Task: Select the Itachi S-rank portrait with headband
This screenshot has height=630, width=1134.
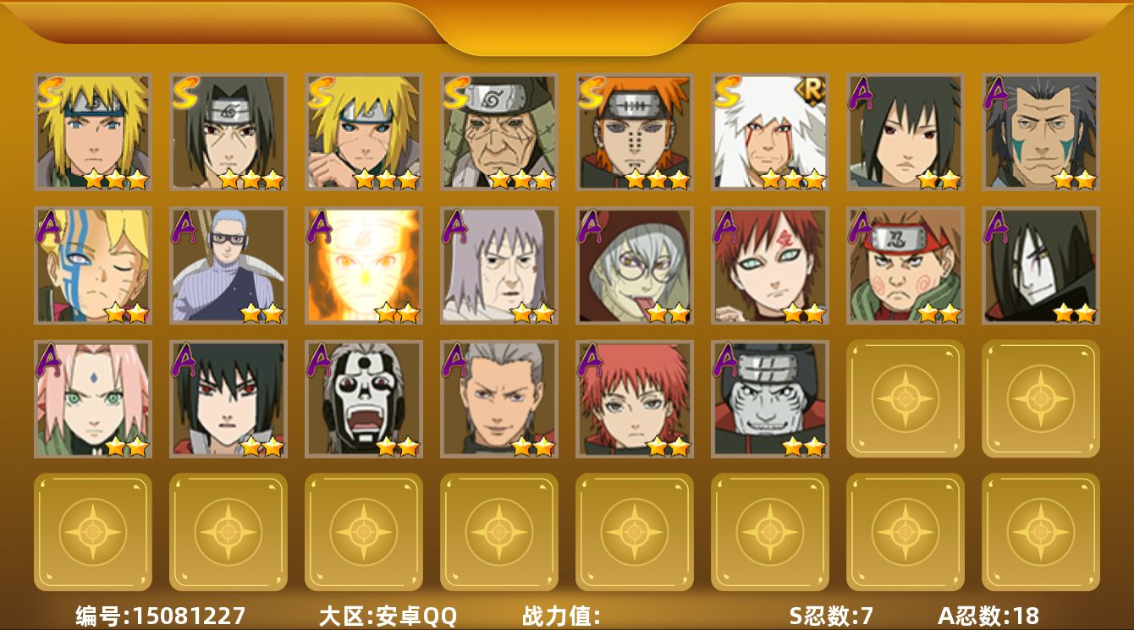Action: tap(228, 132)
